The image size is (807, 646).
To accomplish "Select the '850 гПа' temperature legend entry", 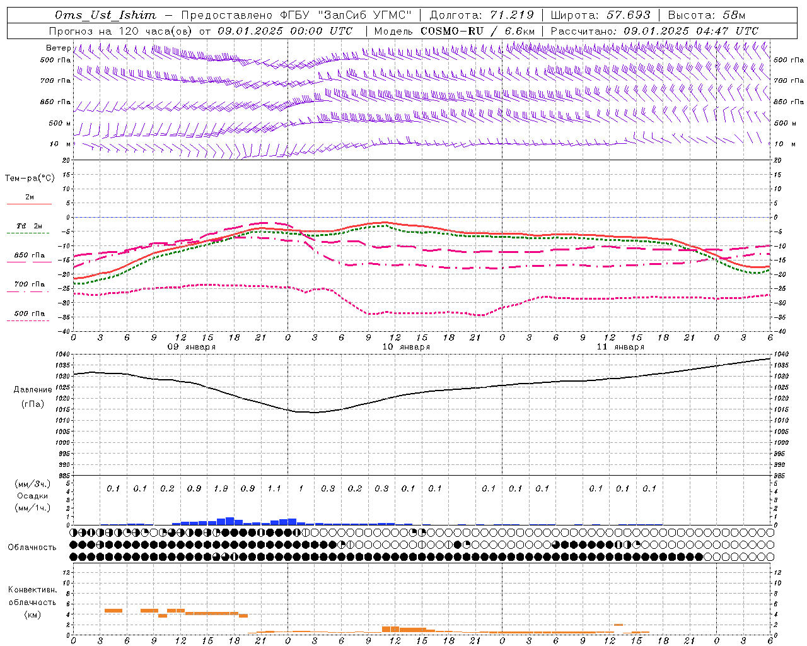I will 30,255.
